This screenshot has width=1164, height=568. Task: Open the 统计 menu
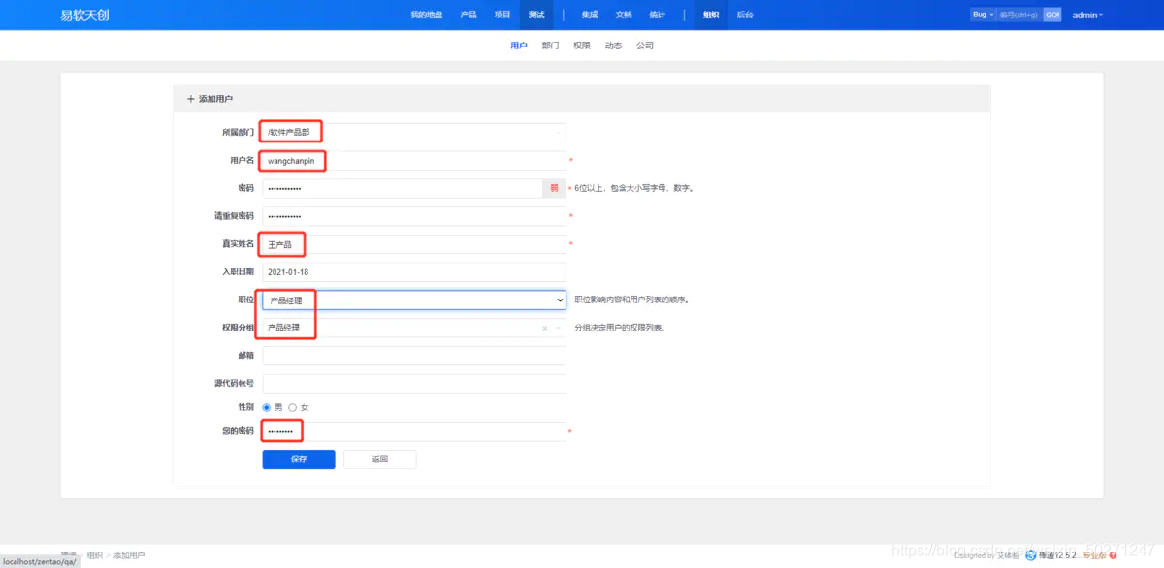(x=658, y=15)
